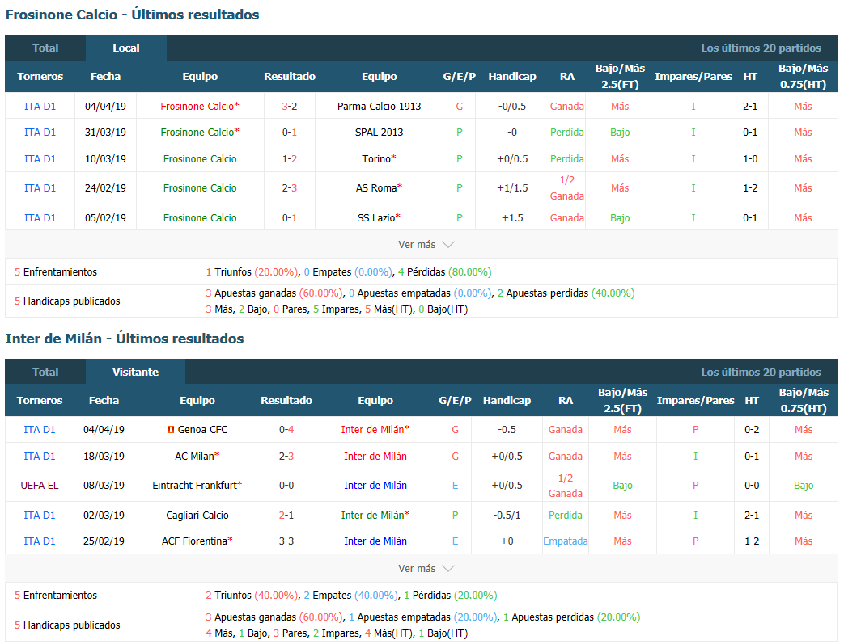This screenshot has width=844, height=644.
Task: Click the -0/0.5 handicap value
Action: [512, 107]
